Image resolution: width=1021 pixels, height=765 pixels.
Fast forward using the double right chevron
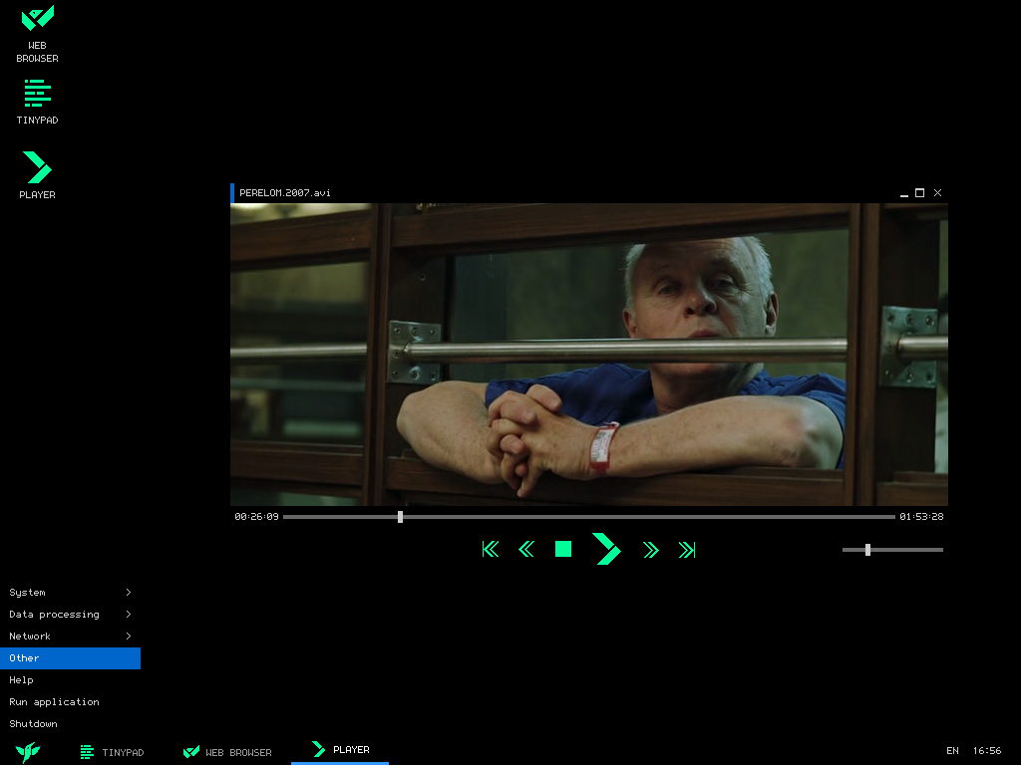651,549
